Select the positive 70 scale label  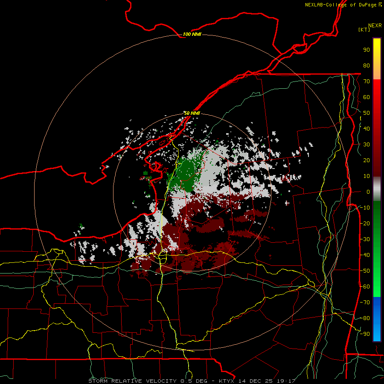pos(367,81)
